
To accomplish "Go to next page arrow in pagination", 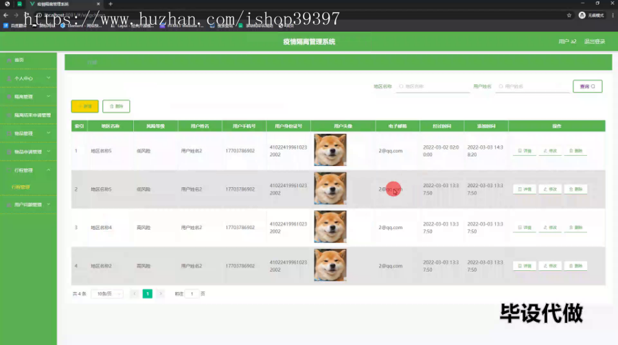I will (161, 294).
